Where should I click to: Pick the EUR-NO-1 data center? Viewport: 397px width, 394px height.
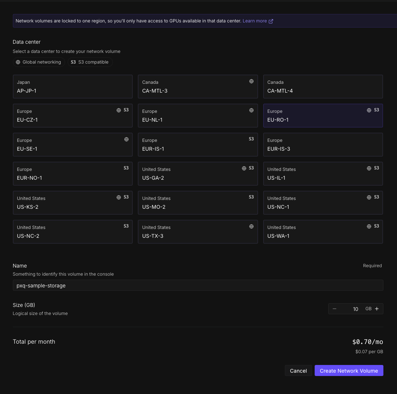(x=73, y=174)
